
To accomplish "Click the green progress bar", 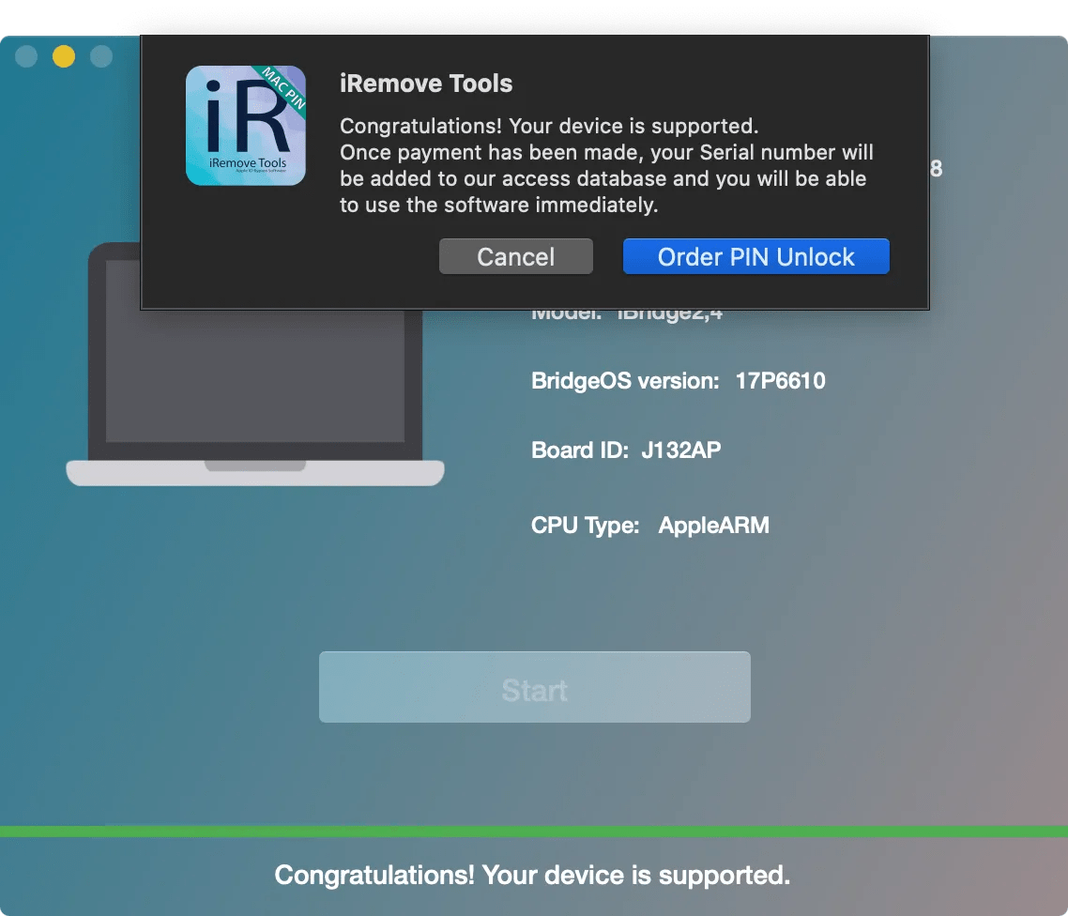I will pos(534,832).
